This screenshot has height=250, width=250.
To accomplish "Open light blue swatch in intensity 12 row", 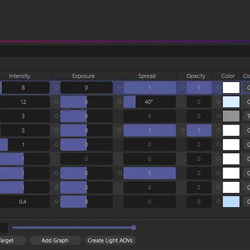I will (x=231, y=102).
